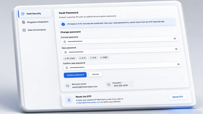
Task: Open Singpass Integration section
Action: pos(35,22)
